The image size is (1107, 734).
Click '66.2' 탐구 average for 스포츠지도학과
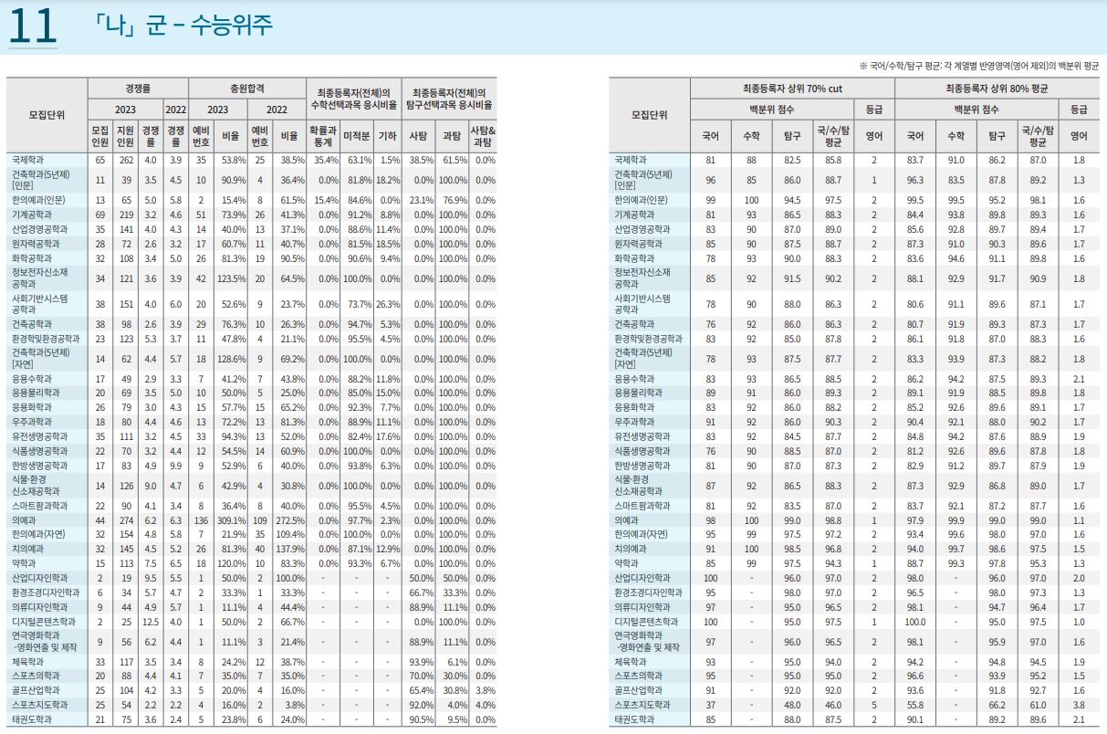[x=997, y=706]
